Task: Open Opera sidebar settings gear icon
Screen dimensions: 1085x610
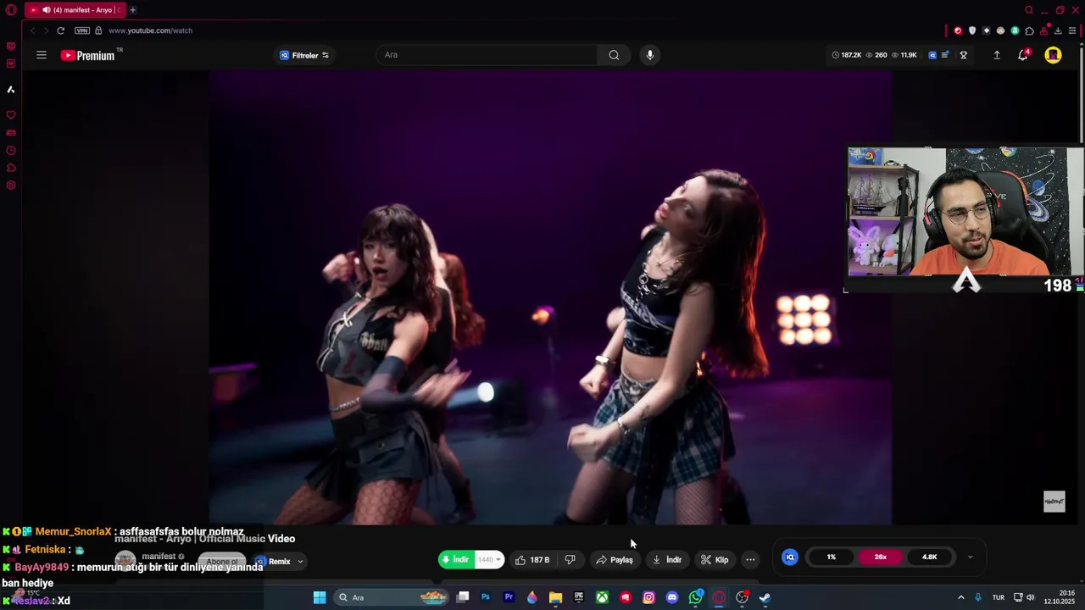Action: coord(11,186)
